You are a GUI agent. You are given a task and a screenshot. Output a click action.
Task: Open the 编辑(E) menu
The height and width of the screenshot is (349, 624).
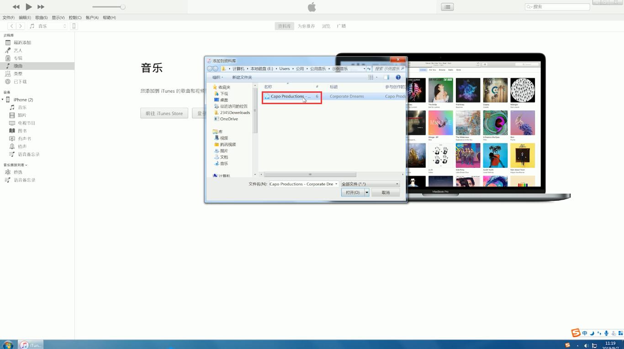(x=25, y=17)
